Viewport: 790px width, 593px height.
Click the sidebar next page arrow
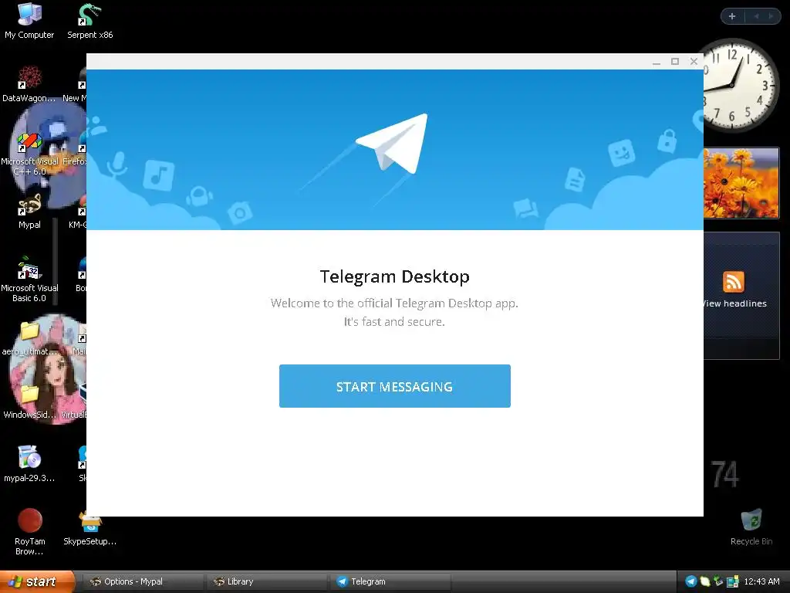click(x=771, y=16)
